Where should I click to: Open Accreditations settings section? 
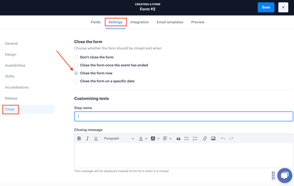coord(17,88)
